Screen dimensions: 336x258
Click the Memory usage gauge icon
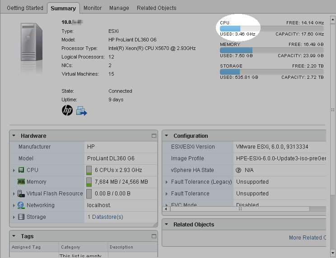click(89, 182)
